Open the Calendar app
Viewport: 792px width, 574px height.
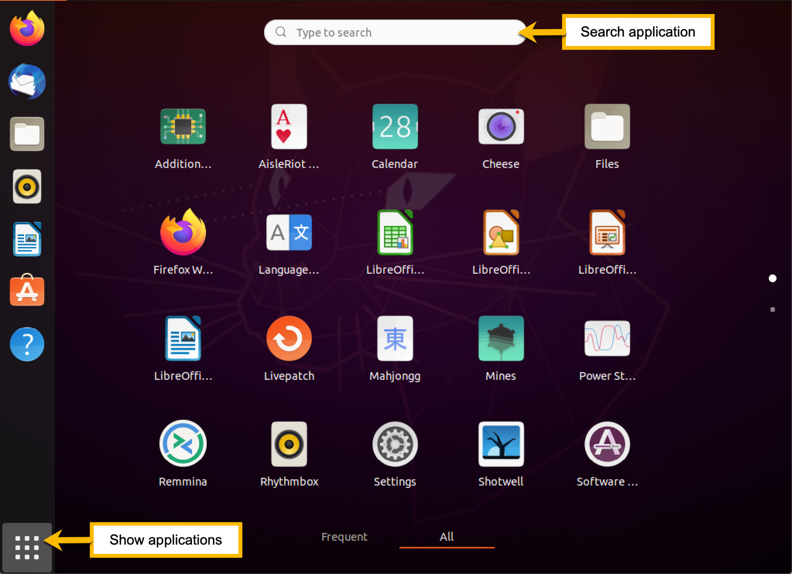coord(395,127)
